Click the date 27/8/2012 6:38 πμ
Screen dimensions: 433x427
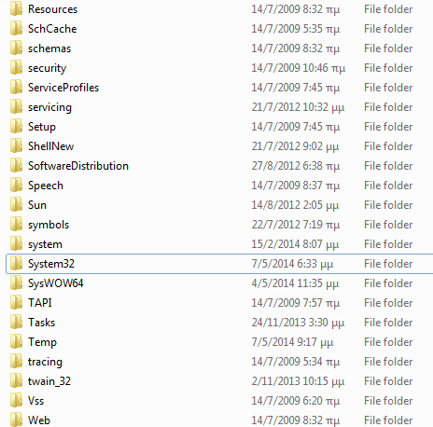coord(296,166)
